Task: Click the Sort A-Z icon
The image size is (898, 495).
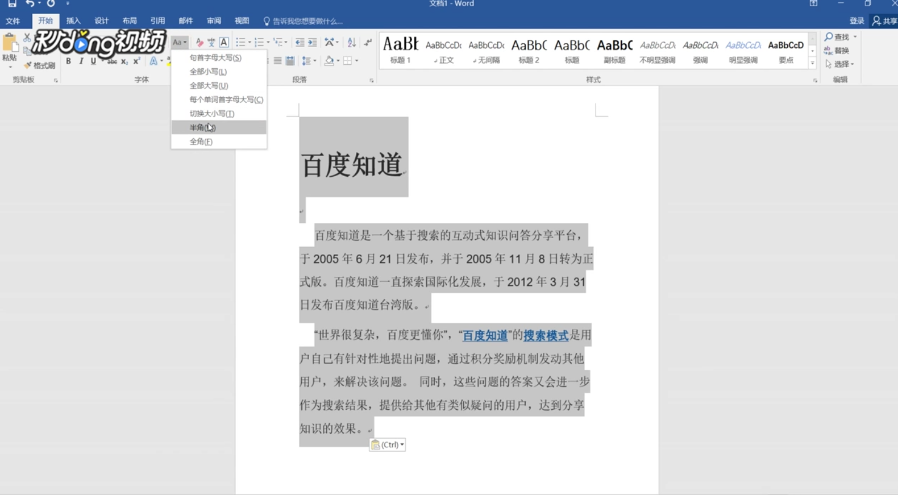Action: tap(351, 42)
